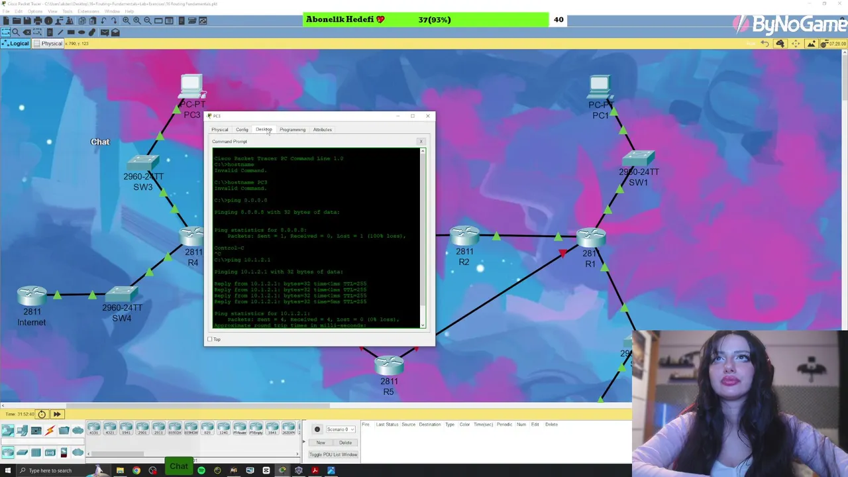Expand the PDU list panel arrow

(303, 441)
